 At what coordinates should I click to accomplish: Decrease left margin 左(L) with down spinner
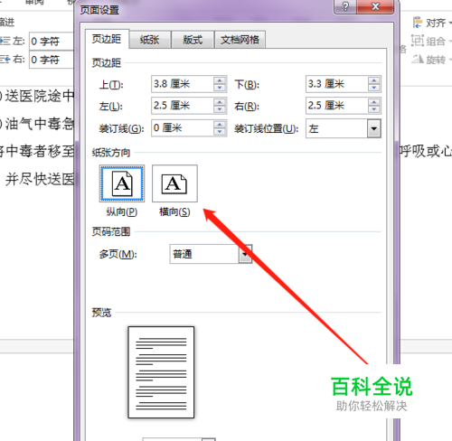[x=220, y=109]
